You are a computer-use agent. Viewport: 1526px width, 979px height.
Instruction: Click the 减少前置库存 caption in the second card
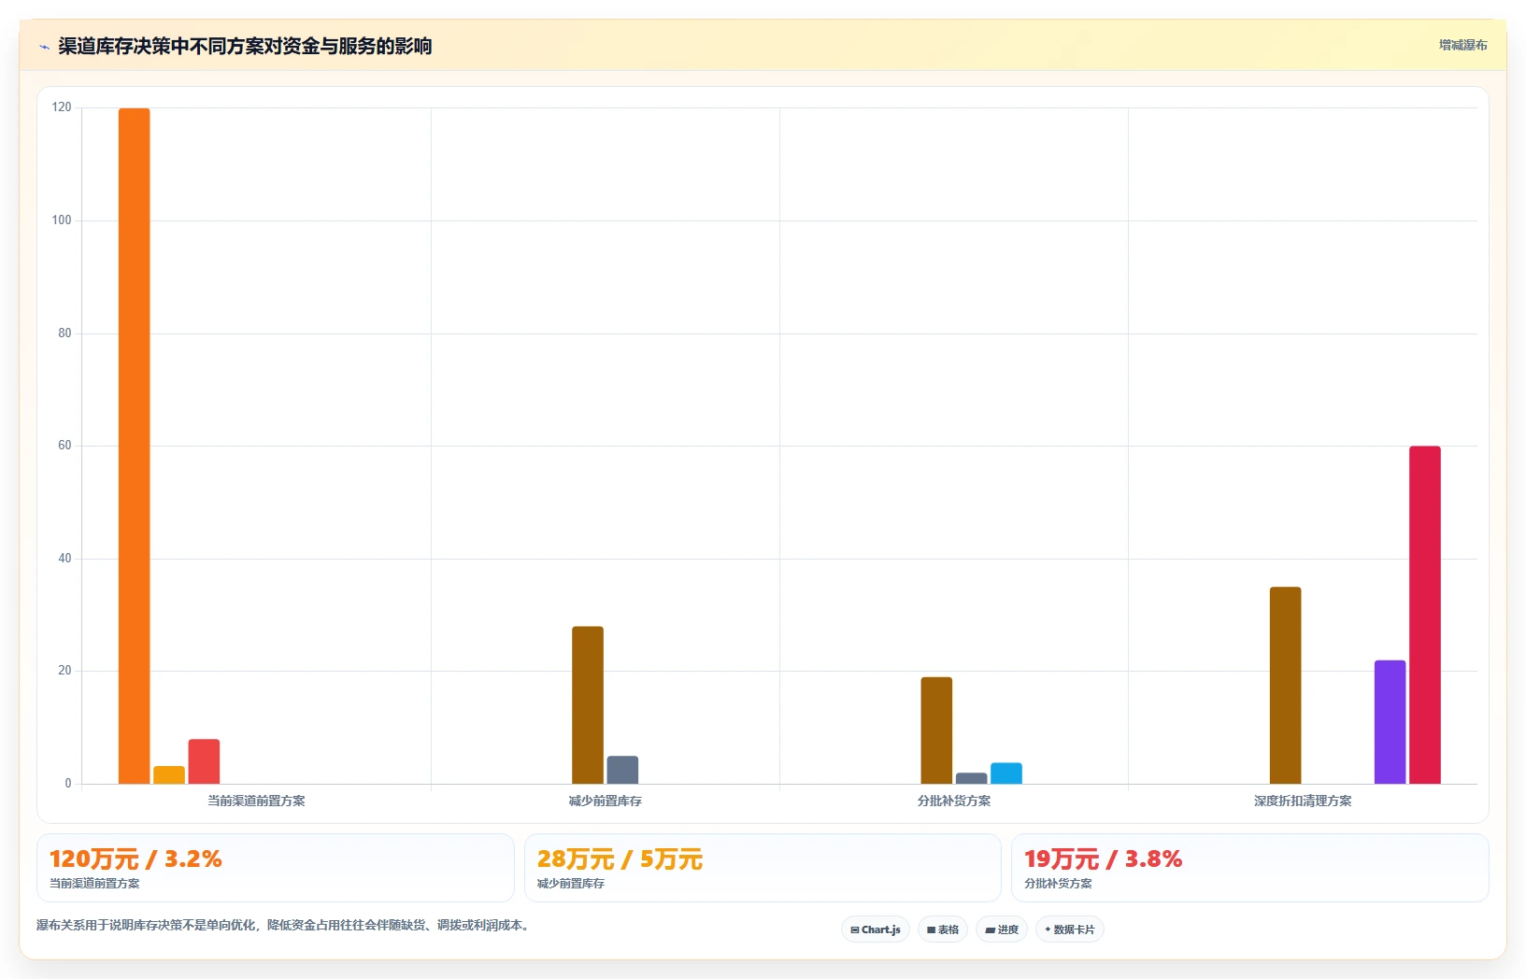tap(571, 884)
